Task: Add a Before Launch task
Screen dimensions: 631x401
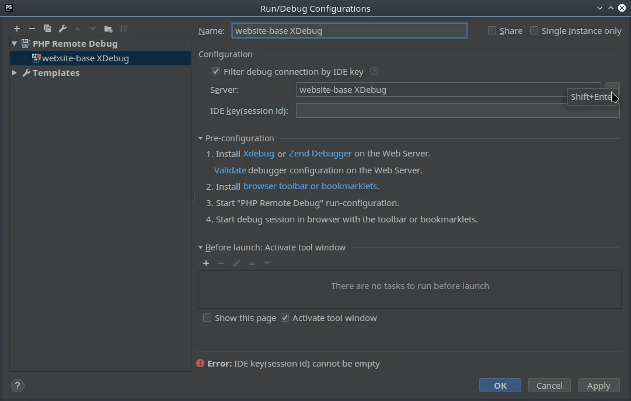Action: 206,263
